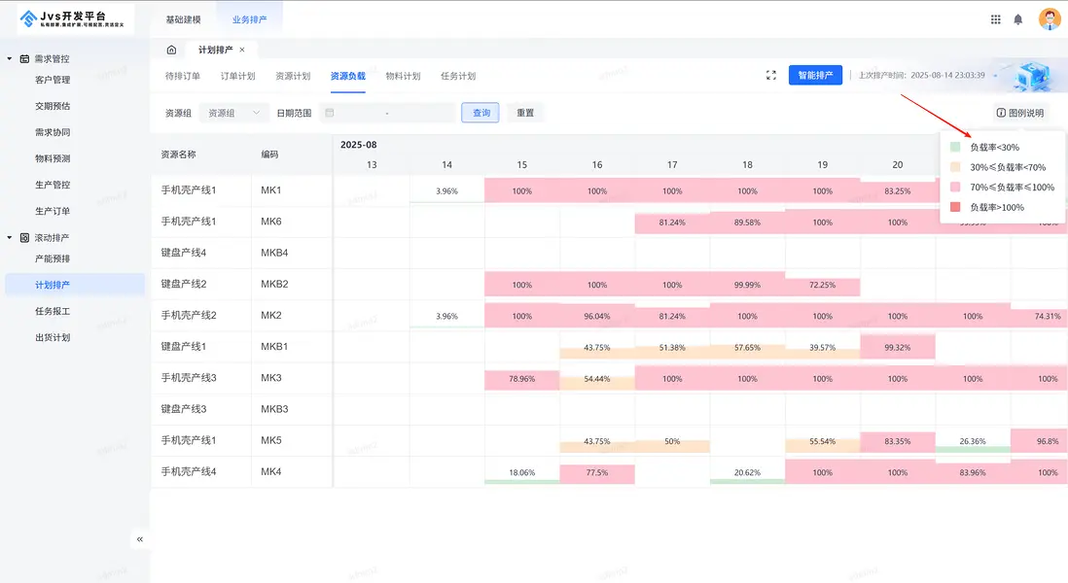Click the 54.44% cell in MK3 row
This screenshot has height=583, width=1068.
tap(597, 379)
